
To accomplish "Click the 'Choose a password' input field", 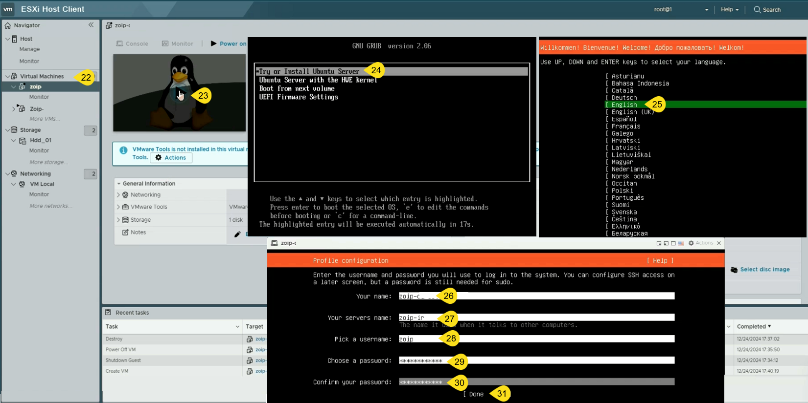I will click(536, 361).
